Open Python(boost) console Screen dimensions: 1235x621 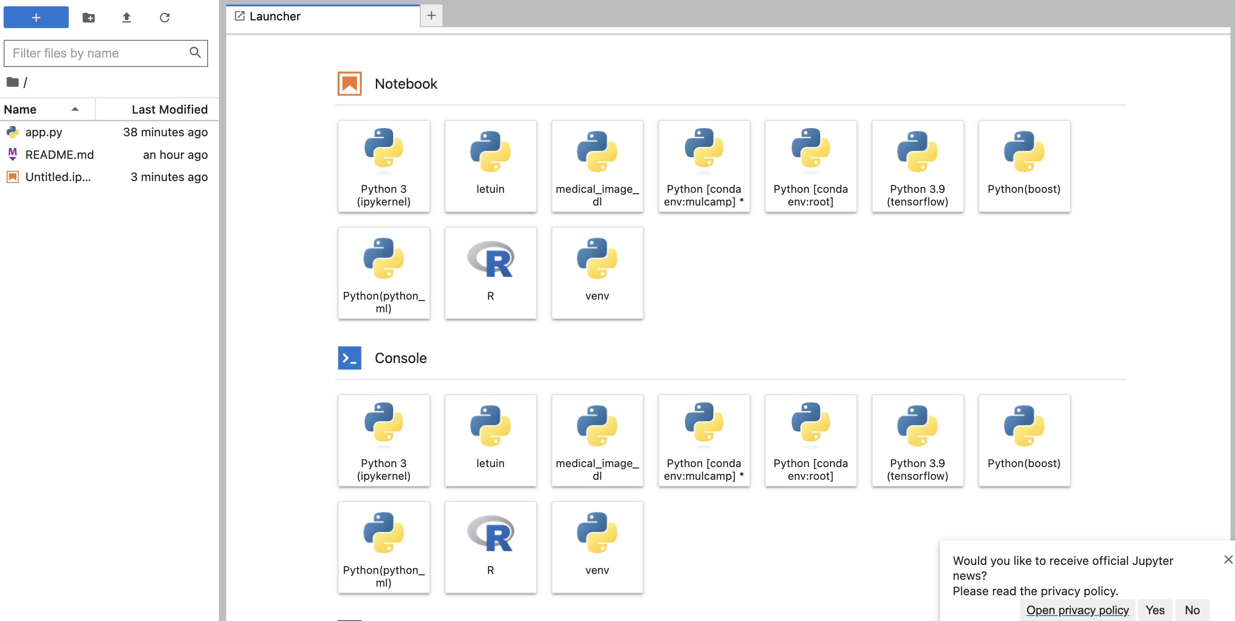tap(1024, 440)
